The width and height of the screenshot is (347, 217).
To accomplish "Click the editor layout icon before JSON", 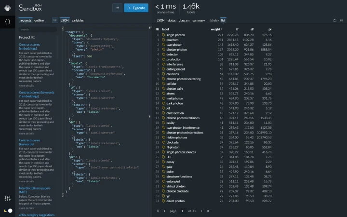I will (55, 20).
